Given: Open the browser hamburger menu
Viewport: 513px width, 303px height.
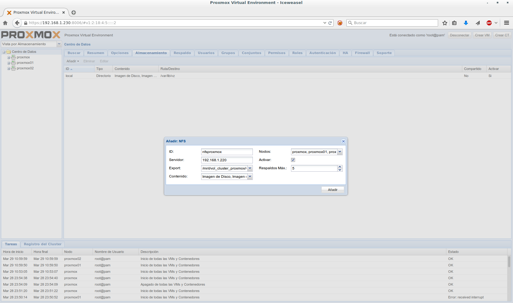Looking at the screenshot, I should (x=507, y=23).
